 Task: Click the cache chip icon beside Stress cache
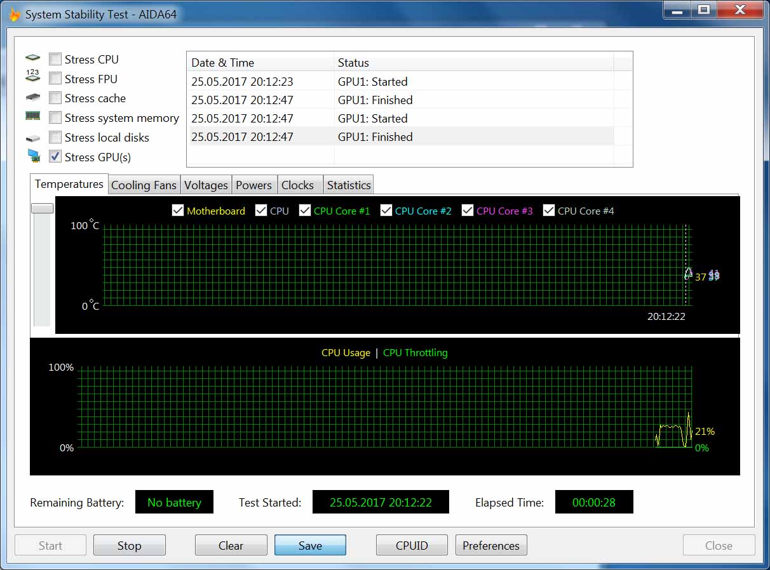click(x=32, y=98)
